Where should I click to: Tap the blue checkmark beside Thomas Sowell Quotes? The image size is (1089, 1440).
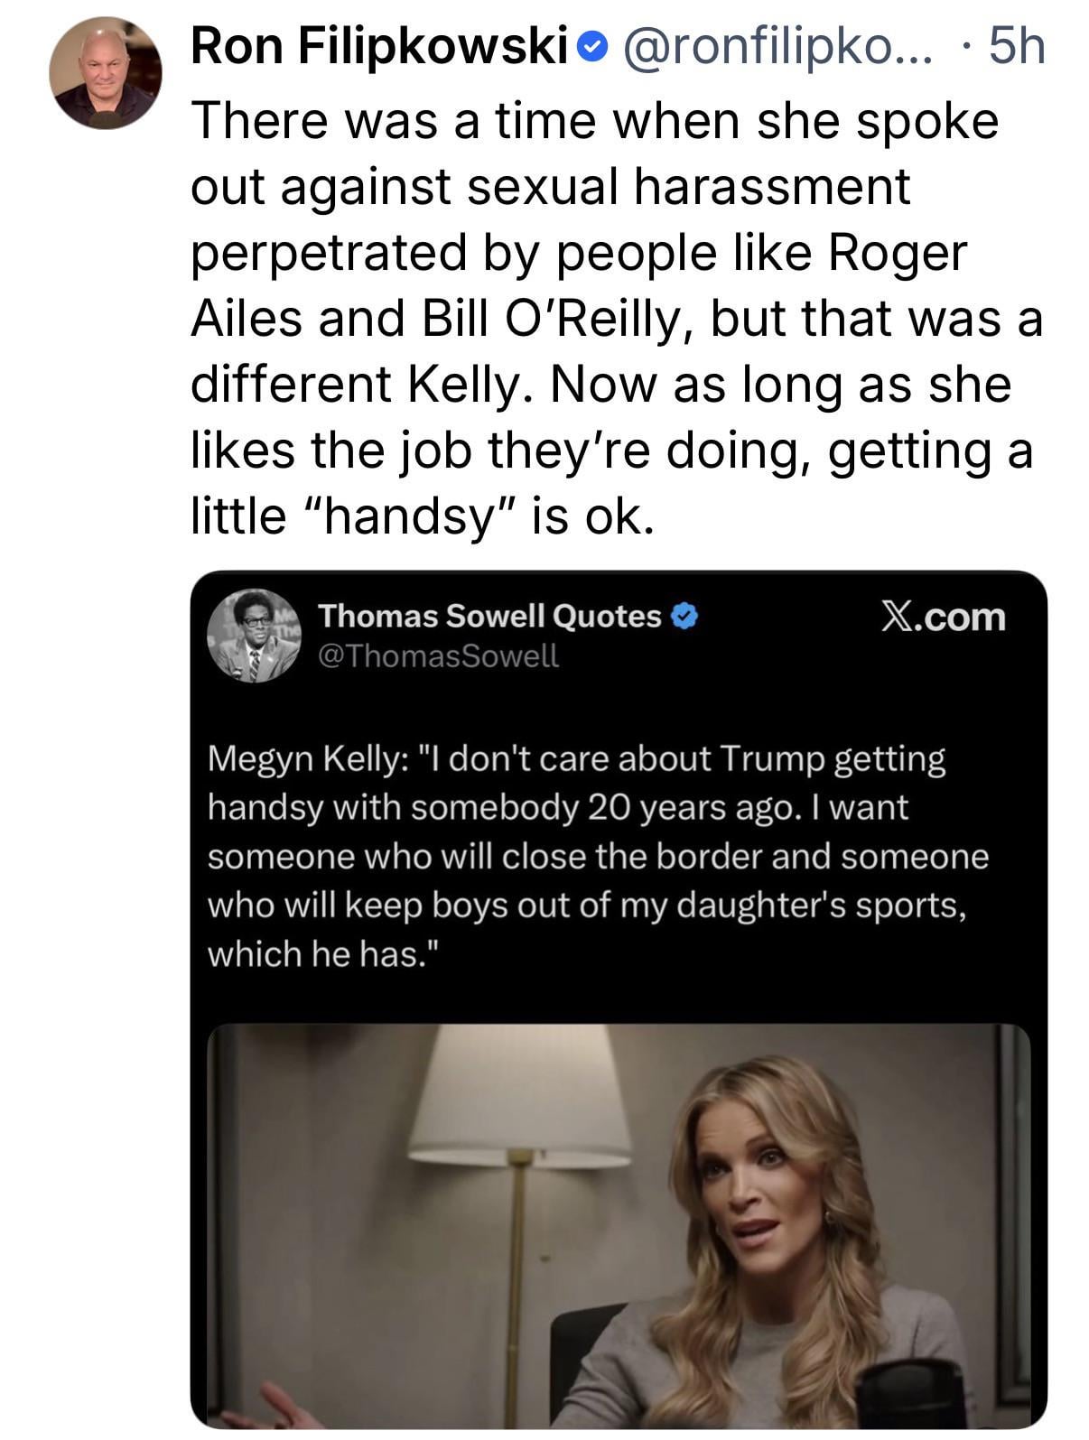(x=686, y=617)
